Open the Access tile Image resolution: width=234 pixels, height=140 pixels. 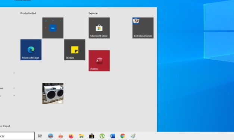tap(99, 61)
